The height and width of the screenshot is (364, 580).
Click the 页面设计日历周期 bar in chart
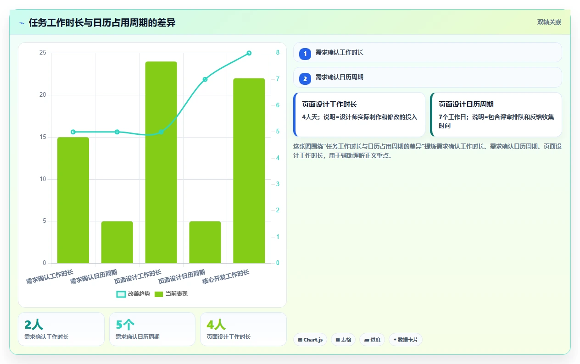tap(205, 242)
